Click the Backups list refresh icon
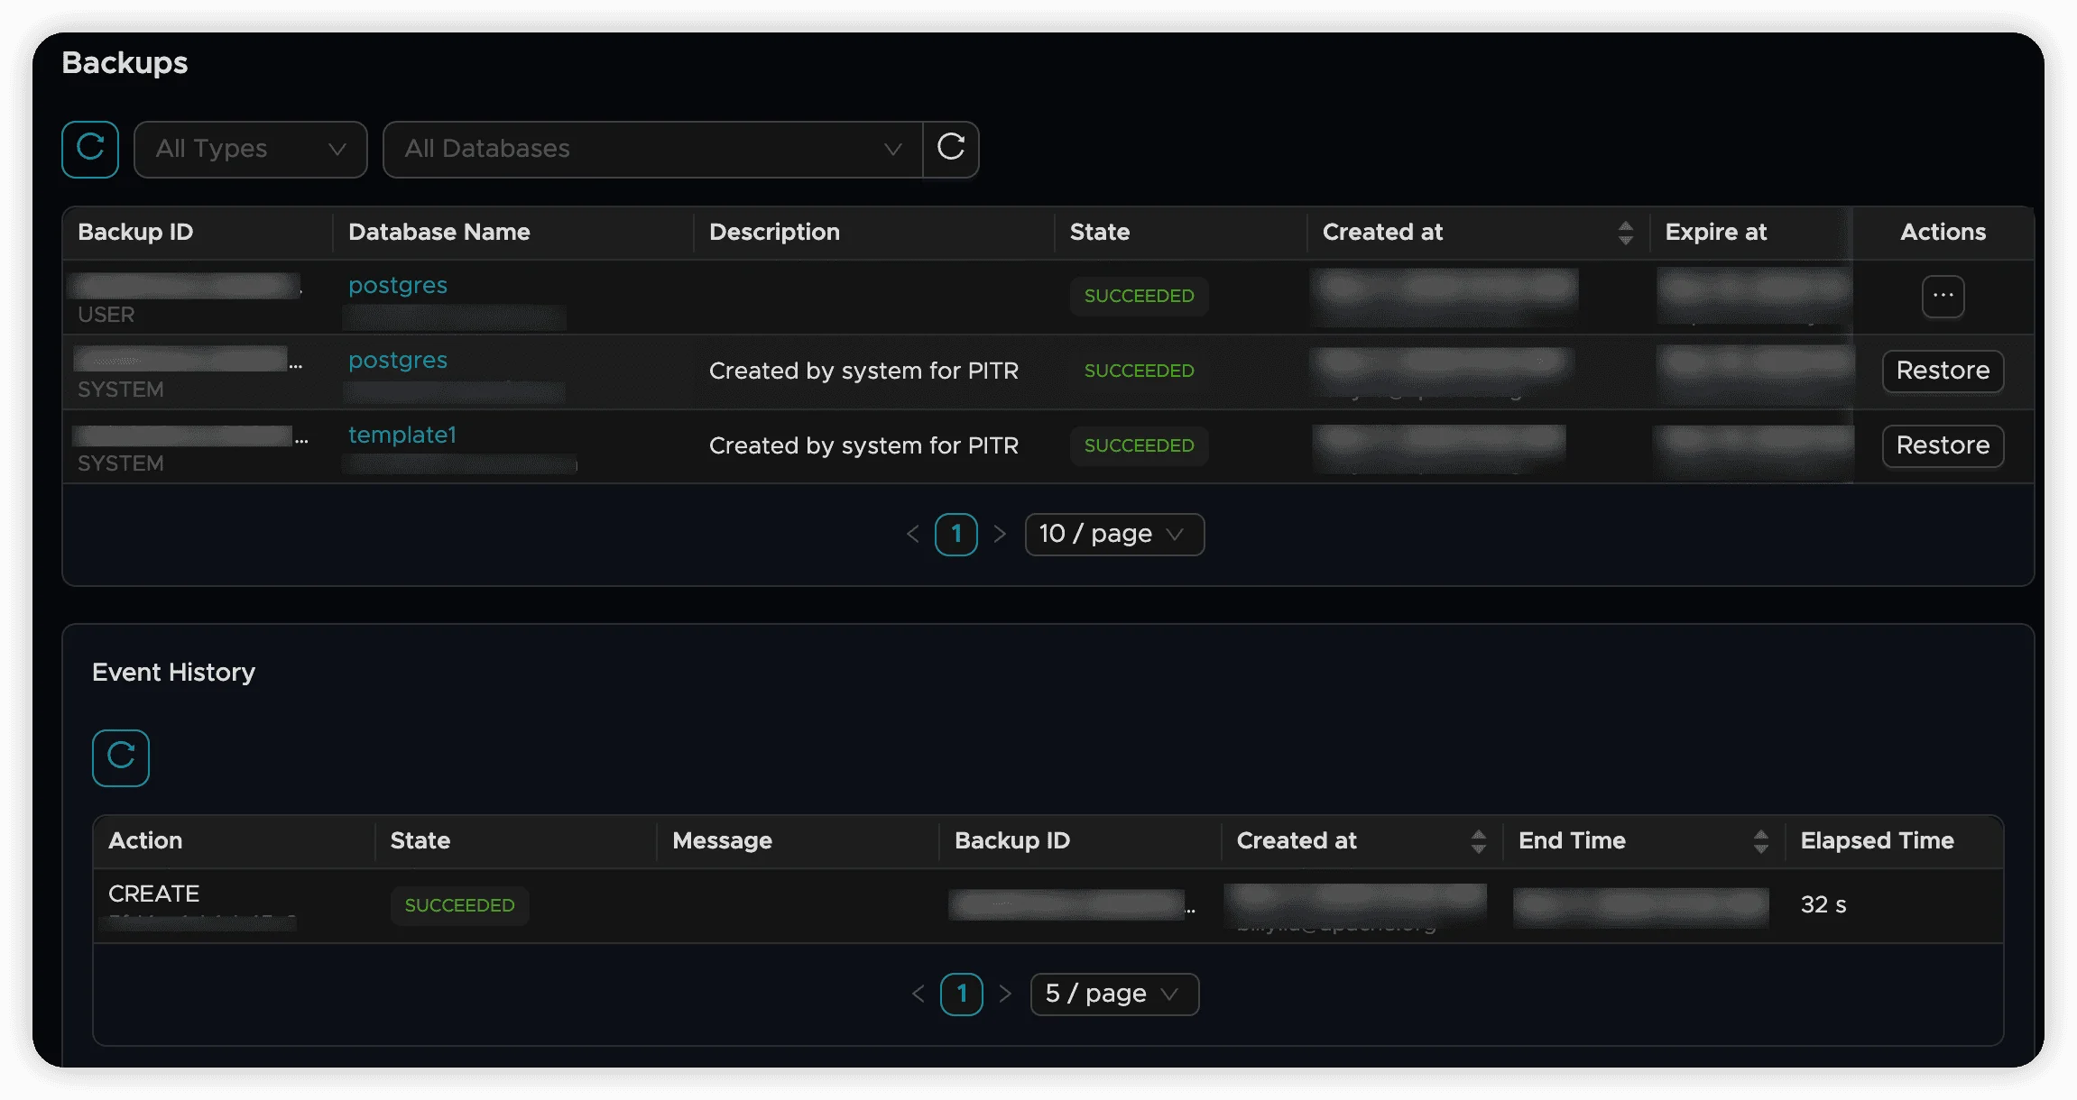The height and width of the screenshot is (1100, 2077). point(90,149)
